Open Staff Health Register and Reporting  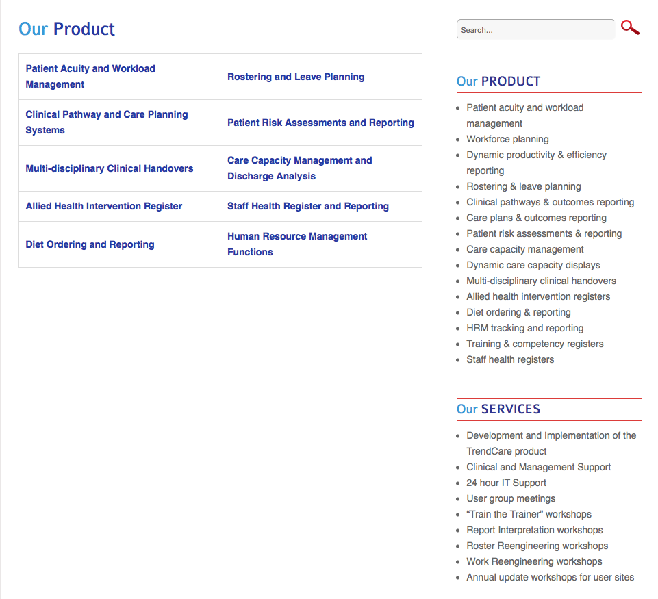click(x=308, y=206)
